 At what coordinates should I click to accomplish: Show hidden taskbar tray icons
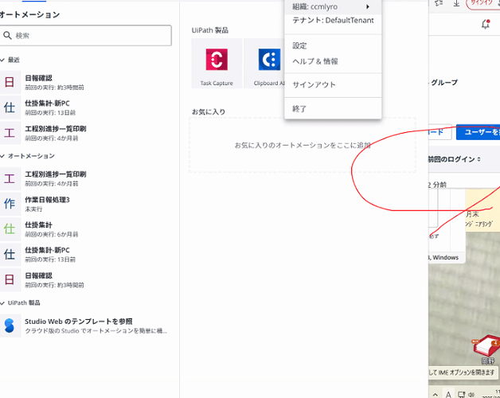[x=436, y=395]
